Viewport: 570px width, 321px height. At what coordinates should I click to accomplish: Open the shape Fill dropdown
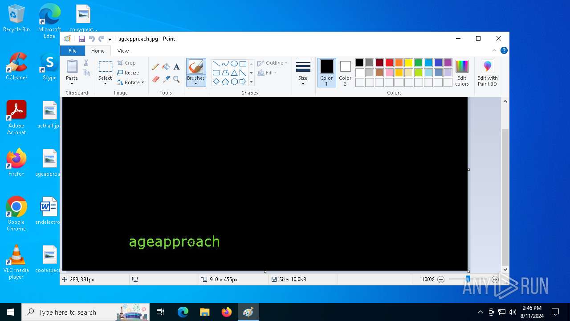(x=267, y=73)
